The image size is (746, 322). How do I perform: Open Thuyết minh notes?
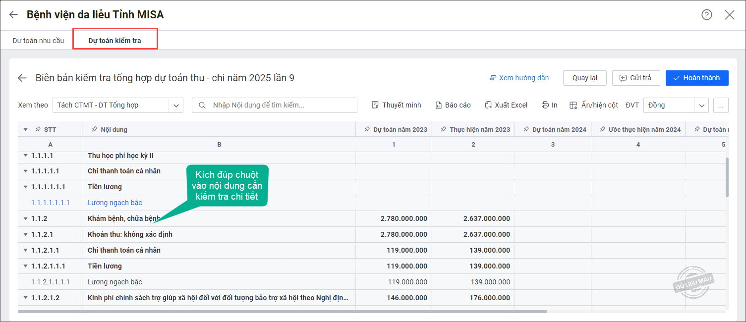[397, 105]
